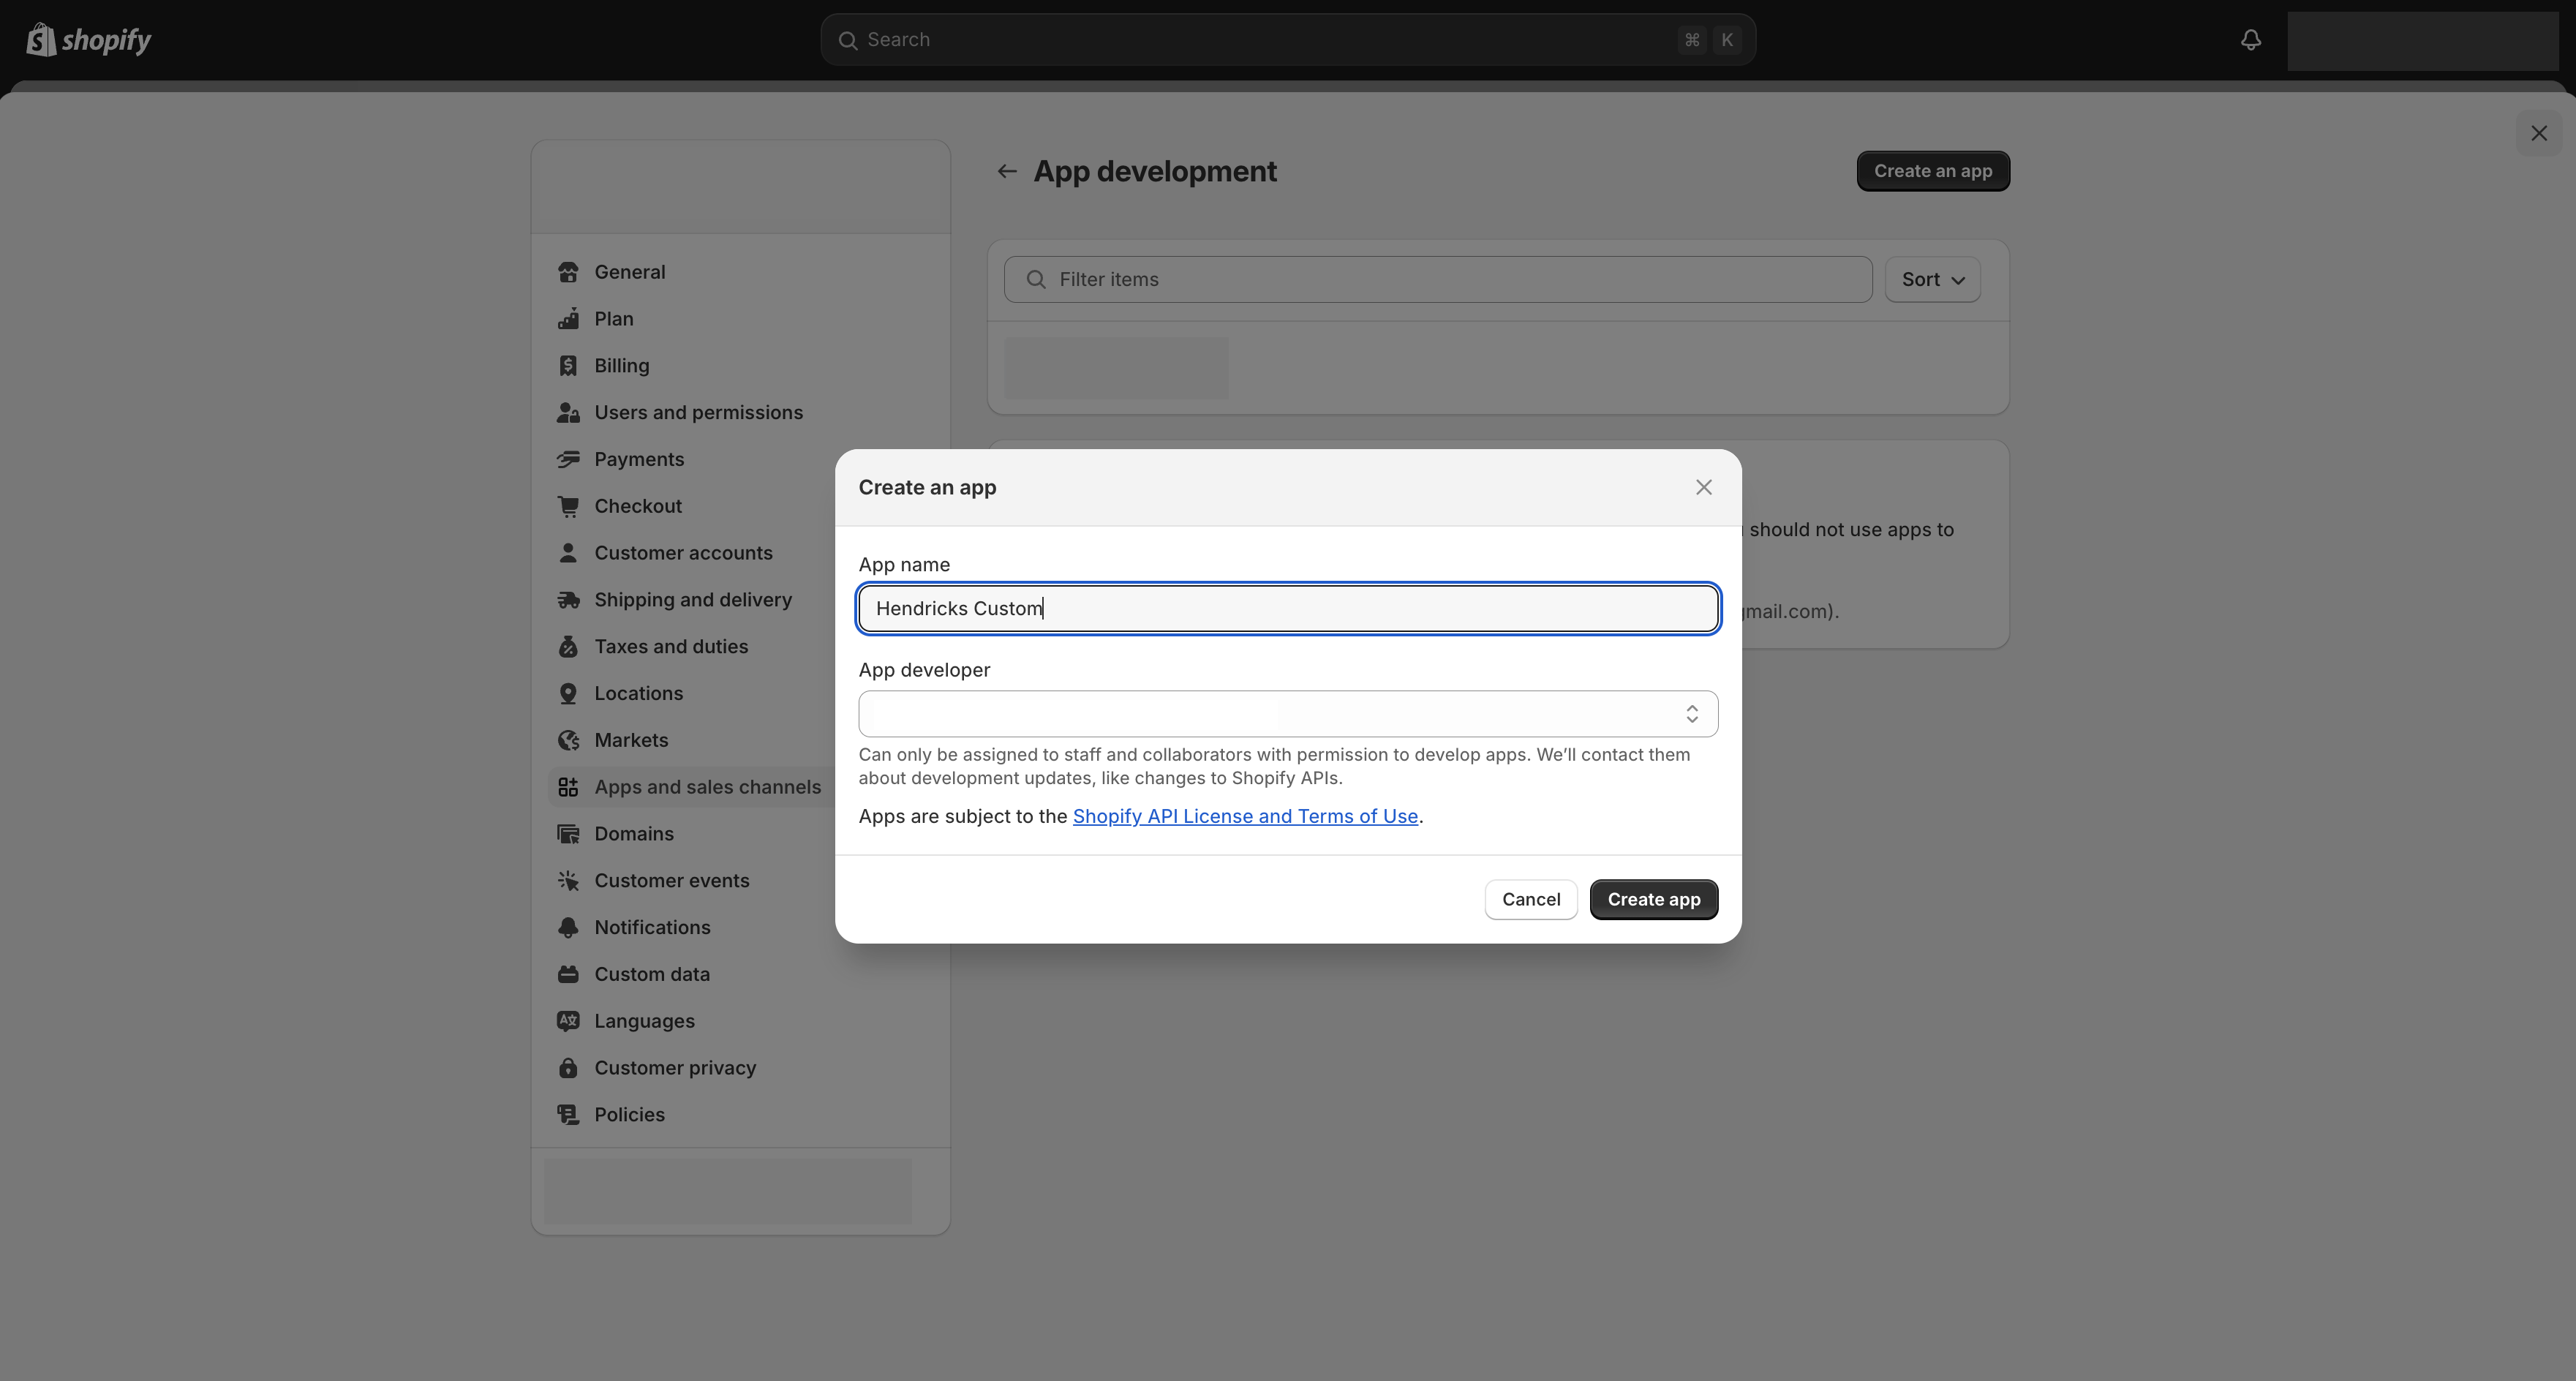
Task: Click the notification bell icon
Action: 2251,37
